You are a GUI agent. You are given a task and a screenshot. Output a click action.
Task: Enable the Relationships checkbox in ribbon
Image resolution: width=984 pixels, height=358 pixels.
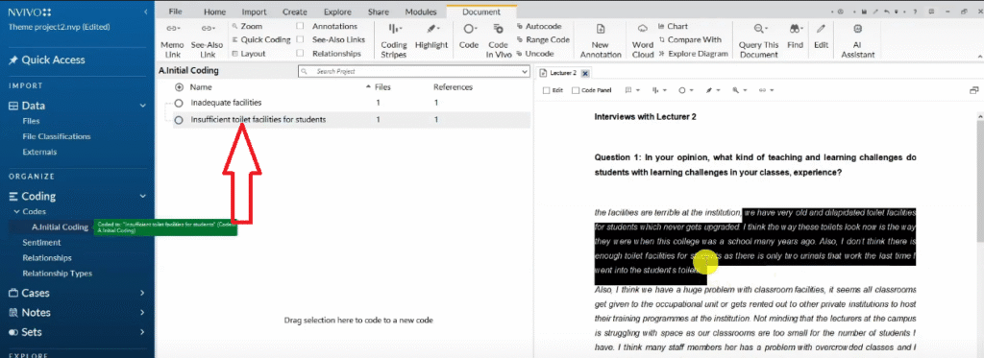pyautogui.click(x=300, y=54)
